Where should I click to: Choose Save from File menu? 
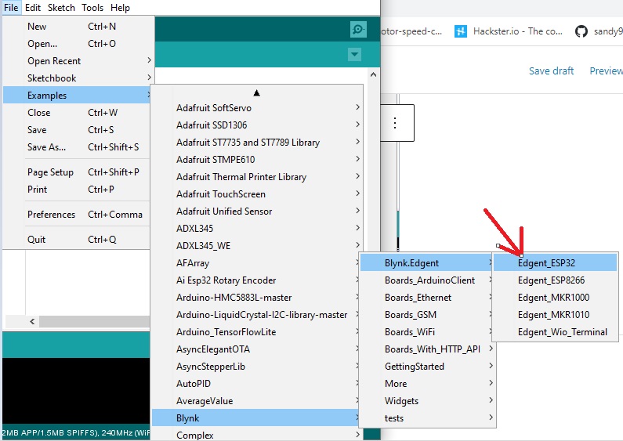pos(77,129)
